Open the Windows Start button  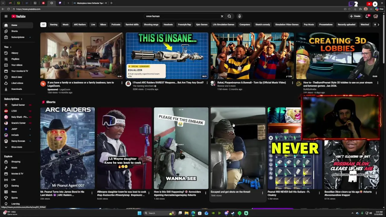coord(139,213)
